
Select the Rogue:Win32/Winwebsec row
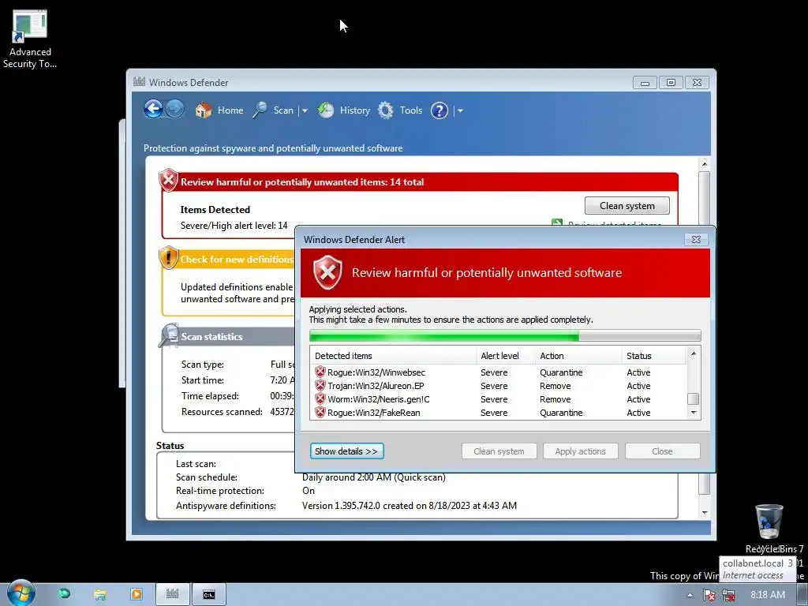pos(499,372)
